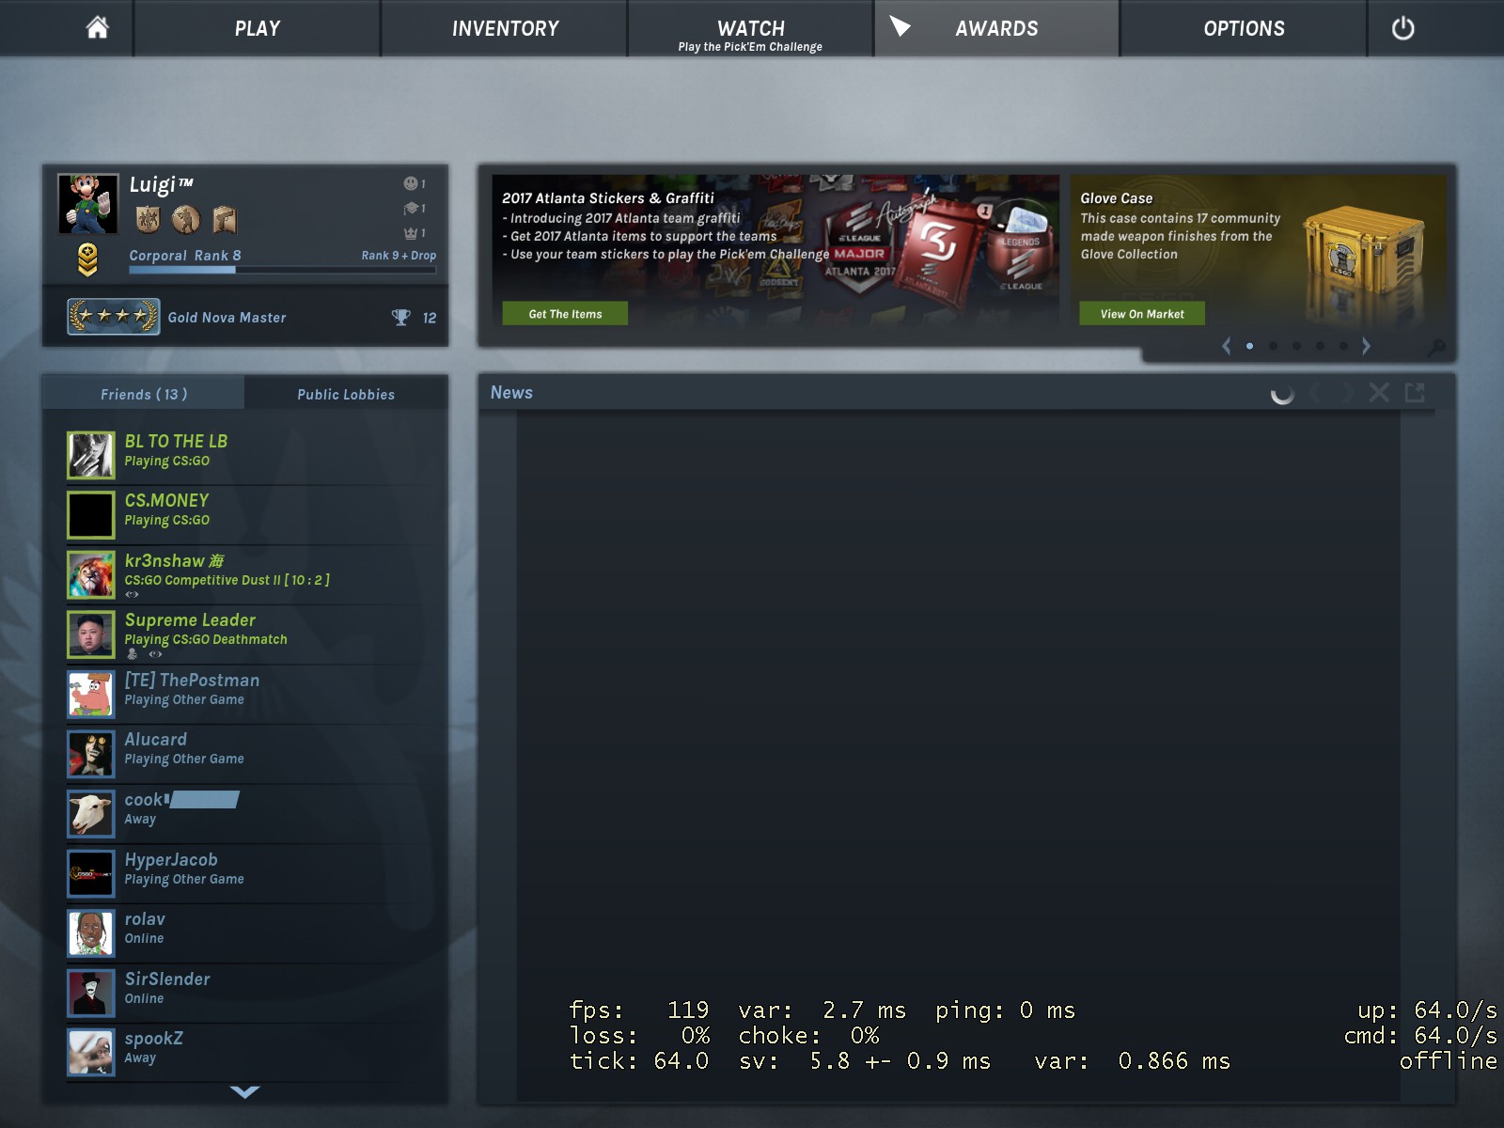Click the View On Market button
The width and height of the screenshot is (1504, 1128).
coord(1142,314)
